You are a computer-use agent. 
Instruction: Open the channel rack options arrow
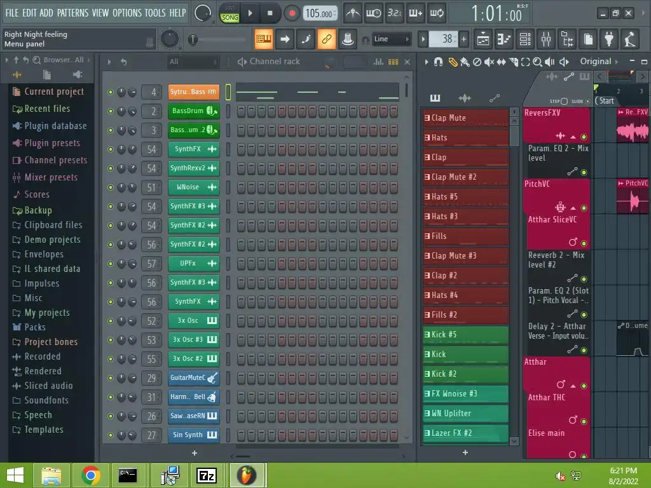point(109,62)
